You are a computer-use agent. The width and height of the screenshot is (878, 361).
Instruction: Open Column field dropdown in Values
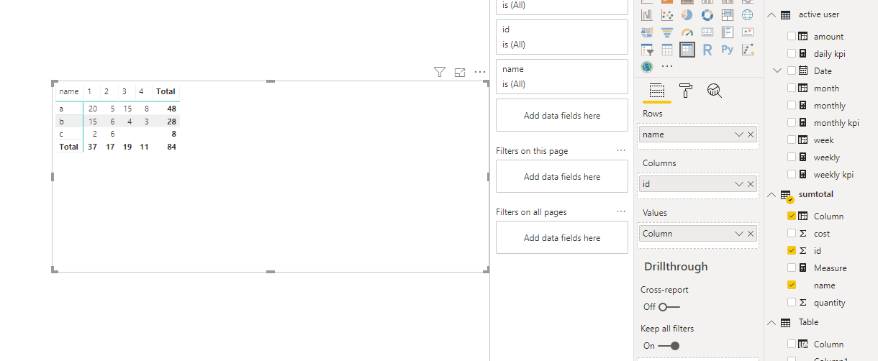(x=738, y=234)
